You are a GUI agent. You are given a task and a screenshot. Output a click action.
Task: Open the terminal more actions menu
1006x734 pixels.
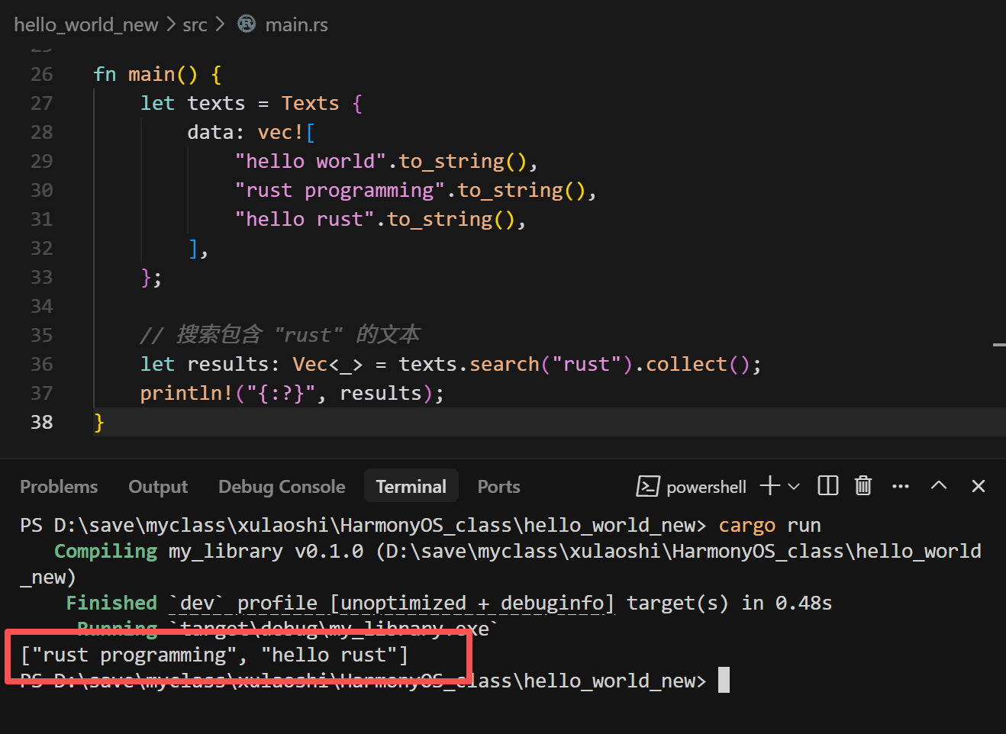pyautogui.click(x=901, y=486)
